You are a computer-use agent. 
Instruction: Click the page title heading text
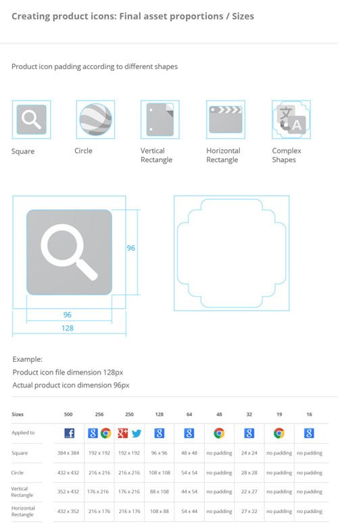point(132,16)
